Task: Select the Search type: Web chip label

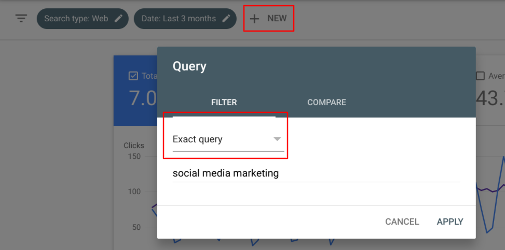Action: 76,19
